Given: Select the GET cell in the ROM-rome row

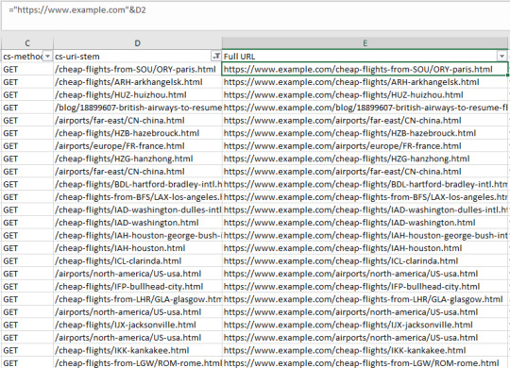Looking at the screenshot, I should point(27,362).
